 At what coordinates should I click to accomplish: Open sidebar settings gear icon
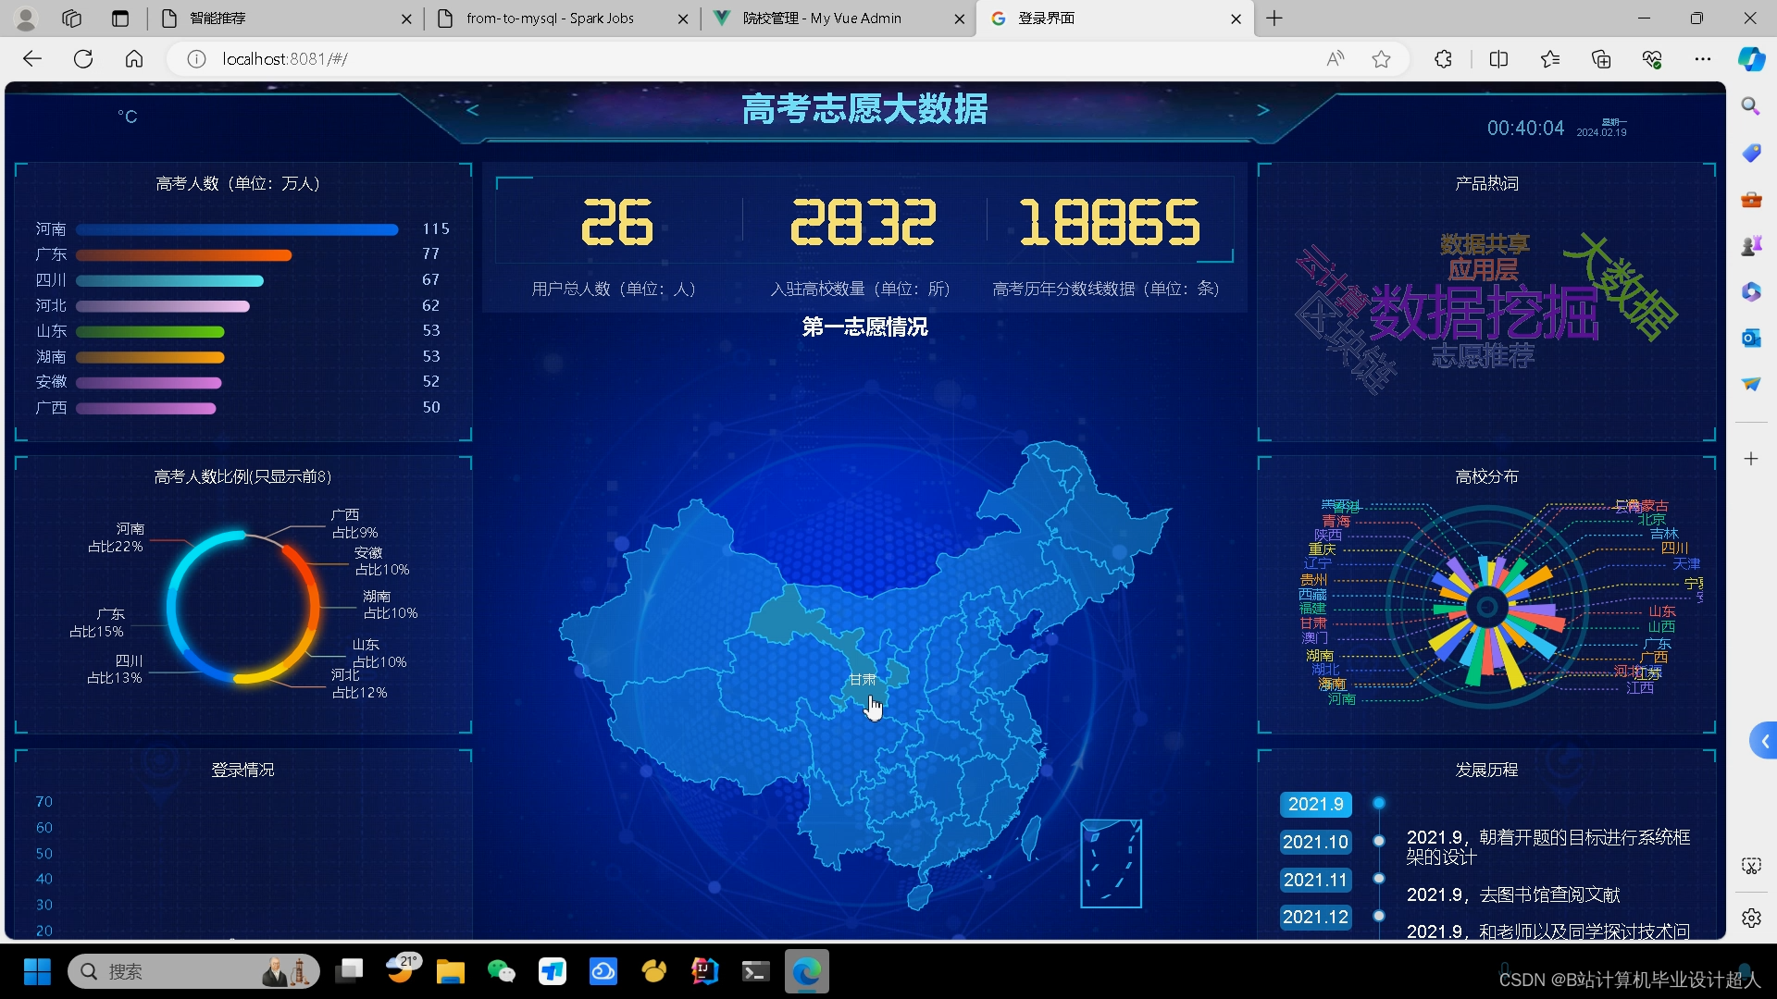tap(1751, 918)
